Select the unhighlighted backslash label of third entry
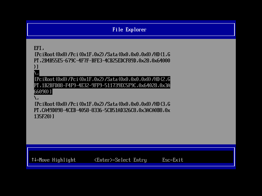Image resolution: width=262 pixels, height=196 pixels. (36, 98)
